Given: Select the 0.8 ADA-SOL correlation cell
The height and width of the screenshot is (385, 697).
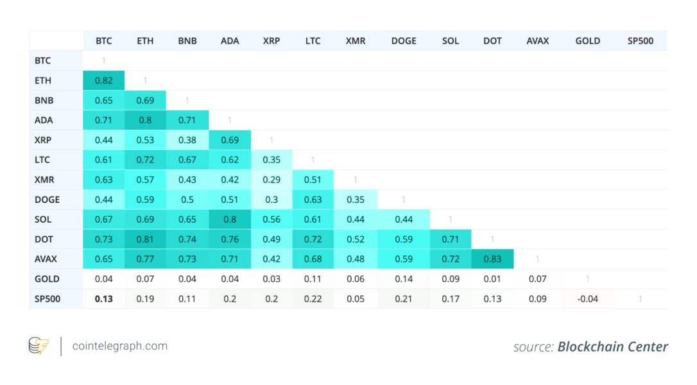Looking at the screenshot, I should coord(230,219).
